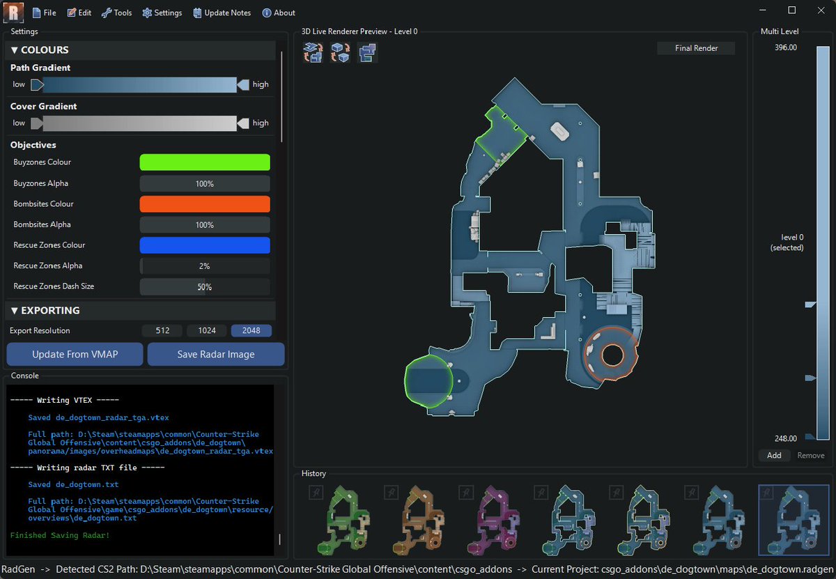Image resolution: width=836 pixels, height=579 pixels.
Task: Select the brown history thumbnail
Action: pyautogui.click(x=418, y=520)
